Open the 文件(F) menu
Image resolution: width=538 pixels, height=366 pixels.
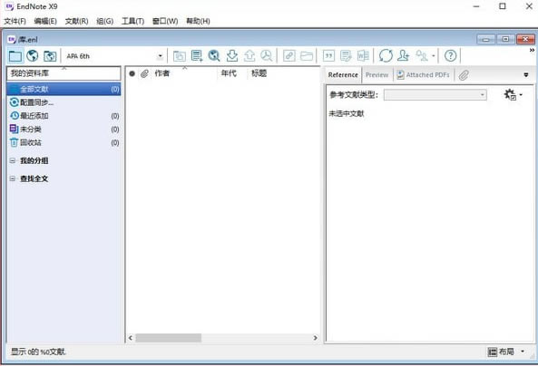15,21
